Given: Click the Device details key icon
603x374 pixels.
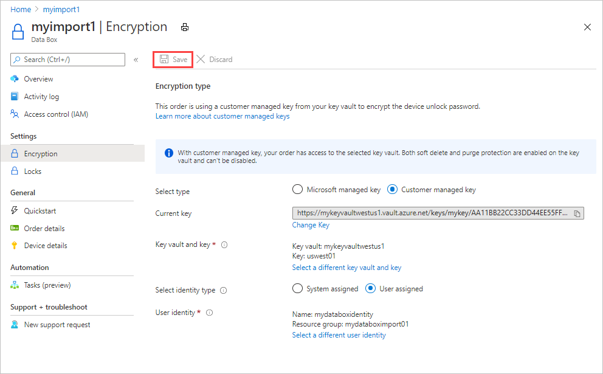Looking at the screenshot, I should [15, 246].
